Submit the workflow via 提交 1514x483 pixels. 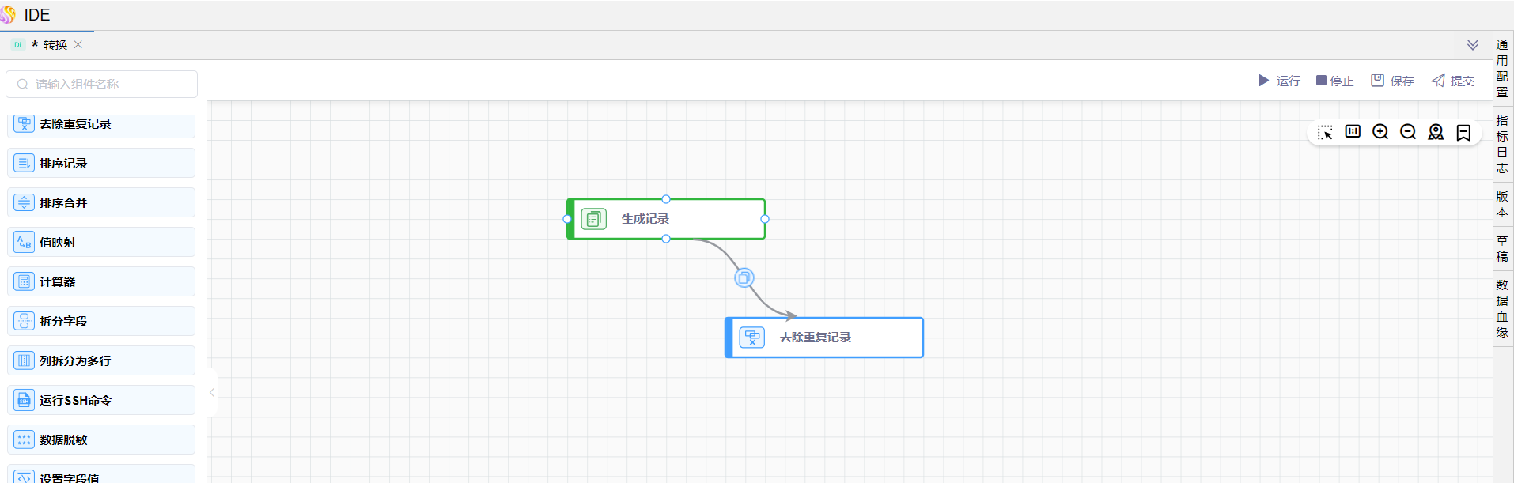(1452, 81)
